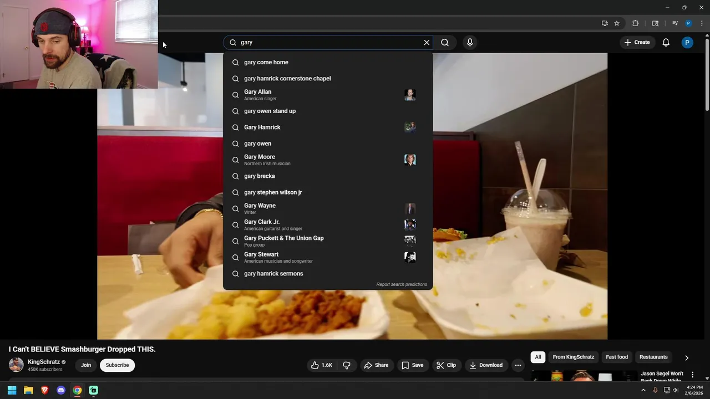
Task: Dislike the video with the thumbs down
Action: (x=347, y=365)
